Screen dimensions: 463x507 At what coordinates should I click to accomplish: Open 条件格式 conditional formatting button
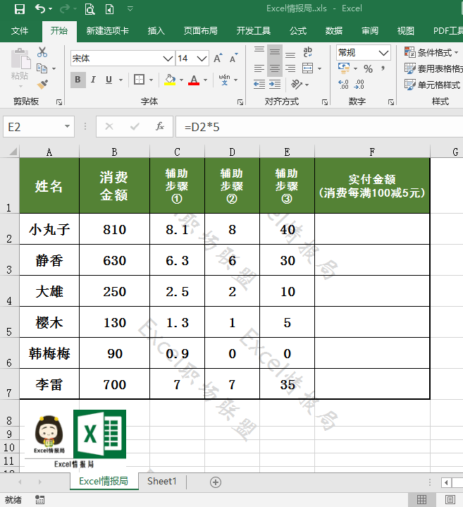(x=431, y=52)
